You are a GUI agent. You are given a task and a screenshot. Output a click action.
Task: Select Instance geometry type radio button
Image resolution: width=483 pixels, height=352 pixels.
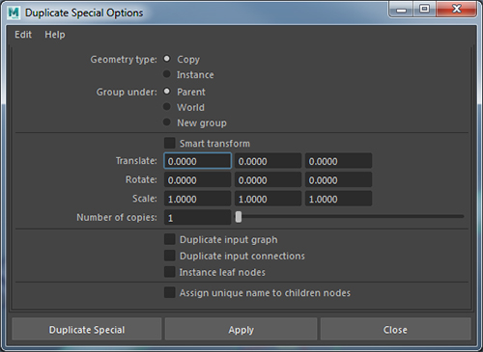point(167,74)
